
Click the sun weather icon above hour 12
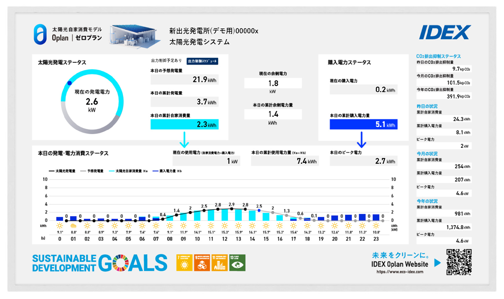[x=225, y=226]
